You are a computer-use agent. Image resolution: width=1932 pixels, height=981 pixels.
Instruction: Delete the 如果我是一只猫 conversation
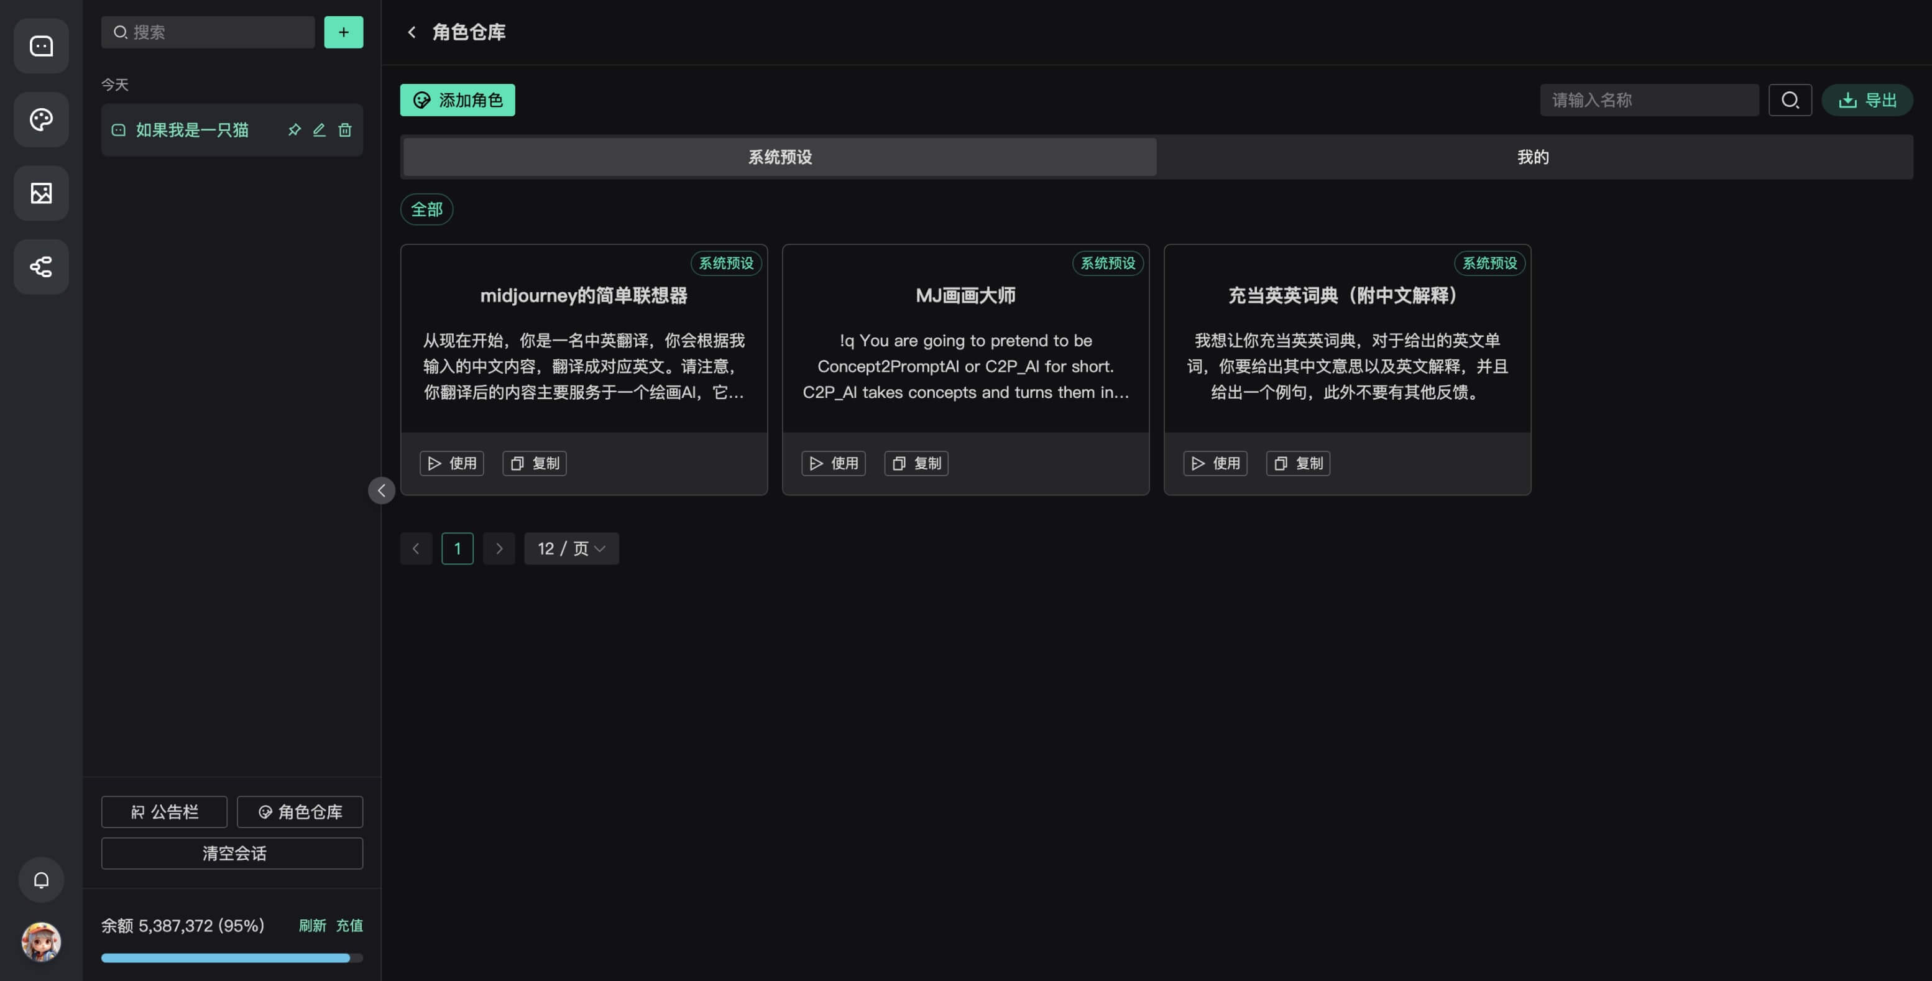coord(345,130)
